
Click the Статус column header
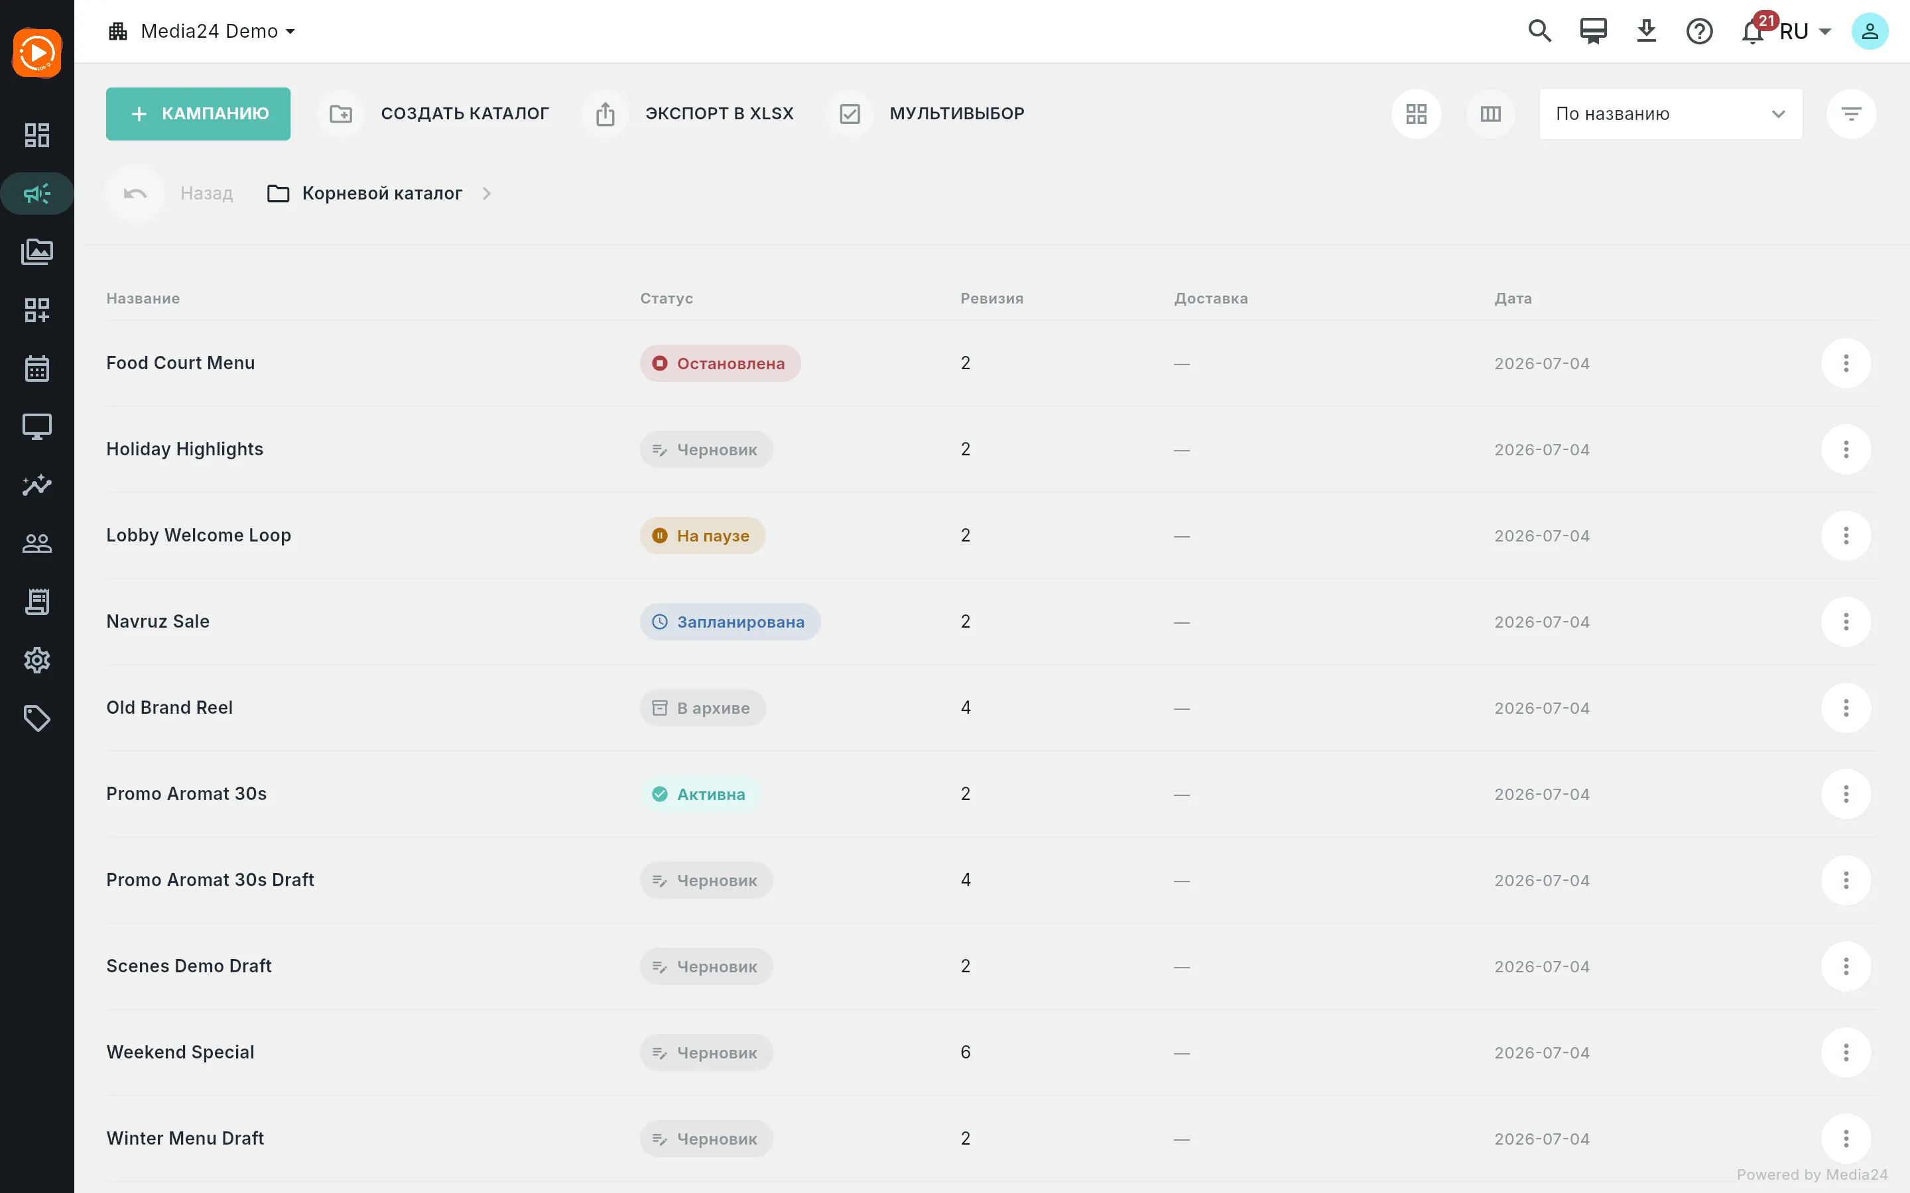pos(667,298)
